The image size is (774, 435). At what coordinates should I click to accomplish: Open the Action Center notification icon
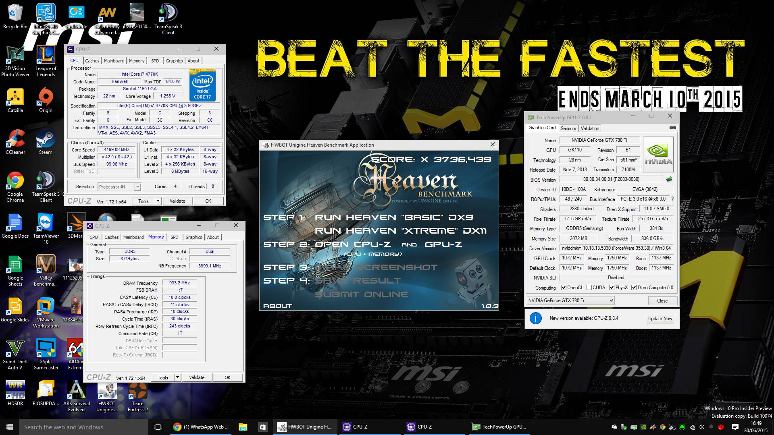coord(735,427)
